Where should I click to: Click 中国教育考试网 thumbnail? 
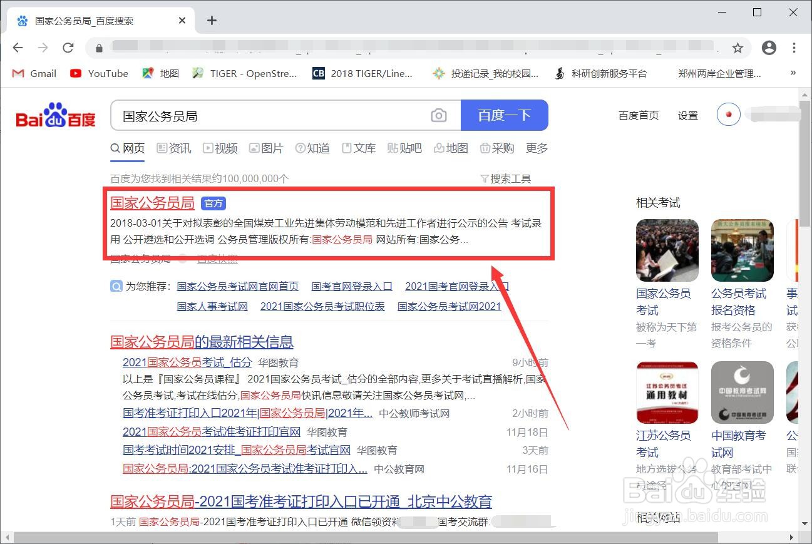[742, 393]
